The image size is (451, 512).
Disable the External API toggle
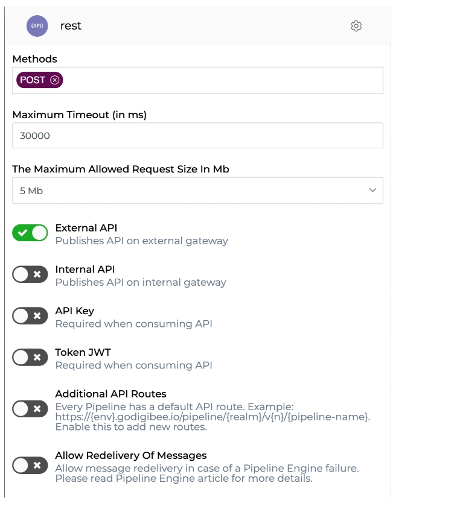pyautogui.click(x=30, y=233)
